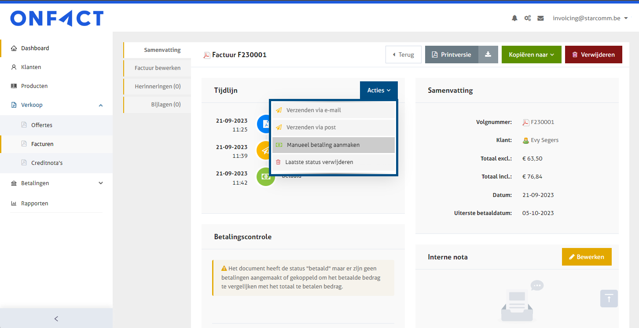Open the account dropdown invoicing@starcomm.be

coord(590,18)
